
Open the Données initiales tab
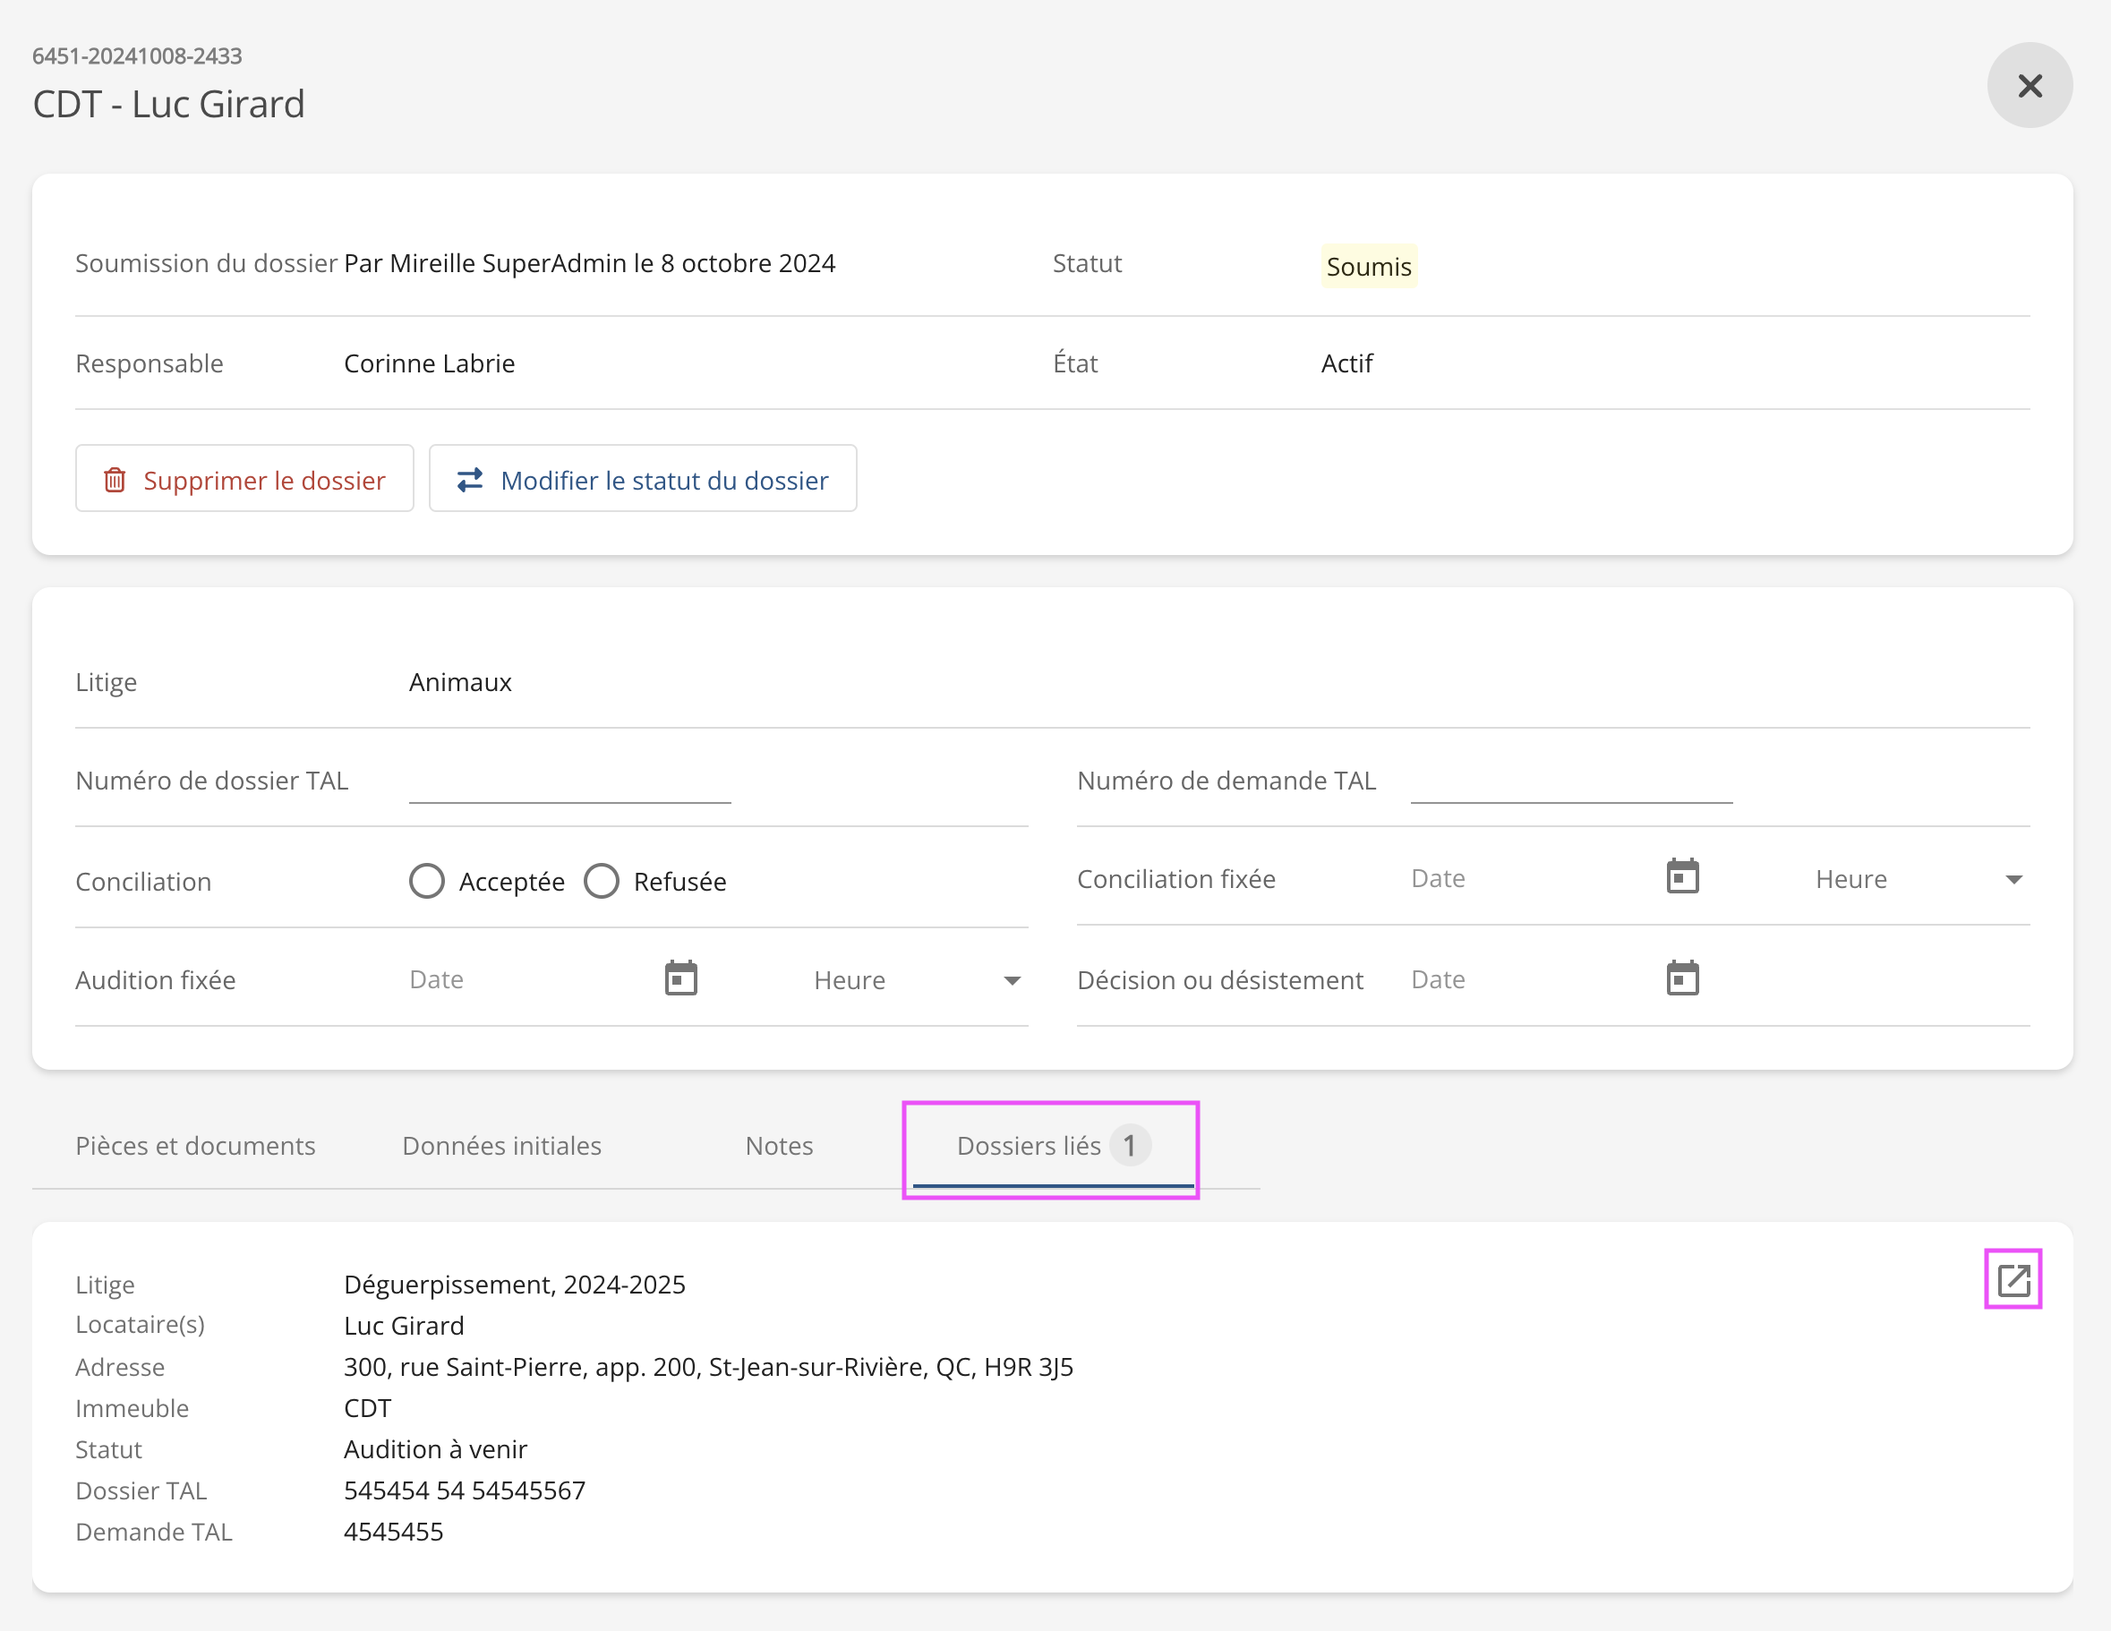point(501,1145)
